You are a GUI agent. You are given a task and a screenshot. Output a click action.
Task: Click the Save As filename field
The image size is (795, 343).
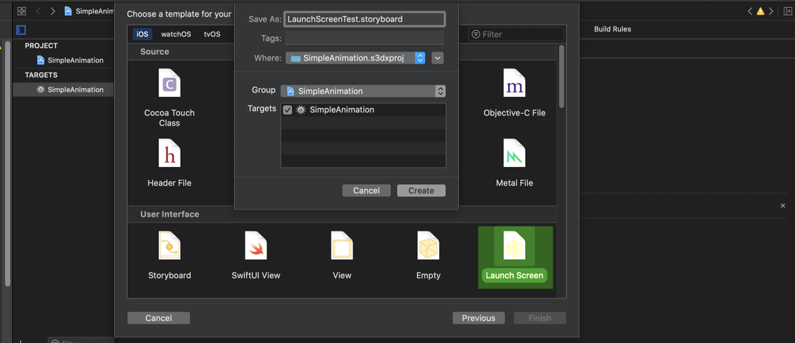pos(364,19)
